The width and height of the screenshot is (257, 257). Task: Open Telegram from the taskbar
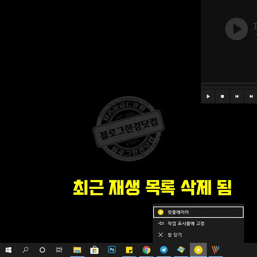[163, 250]
